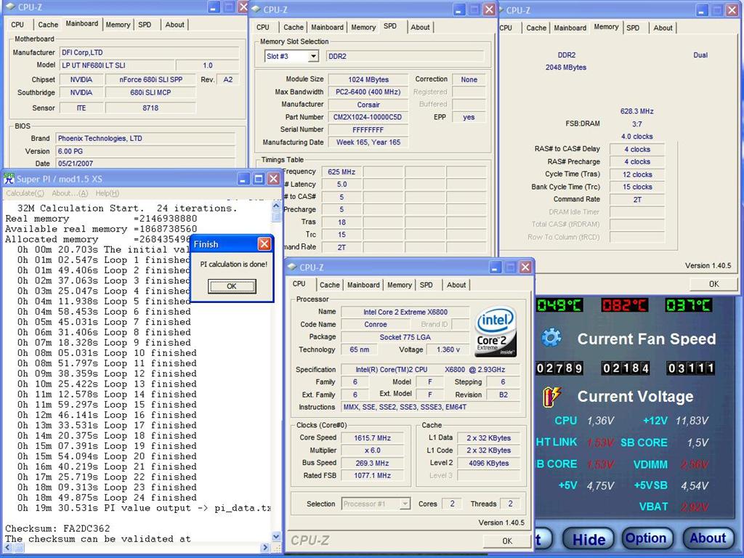Click the Core Speed value 1615.7 MHz
This screenshot has width=744, height=558.
click(373, 438)
